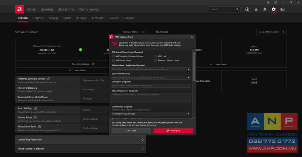The image size is (302, 157).
Task: Open Launch Bug Report Tool row
Action: tap(80, 140)
